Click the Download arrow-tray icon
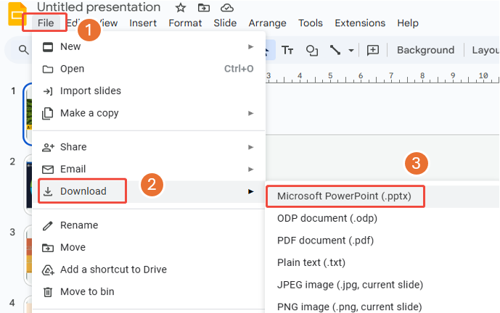Image resolution: width=500 pixels, height=313 pixels. (48, 191)
